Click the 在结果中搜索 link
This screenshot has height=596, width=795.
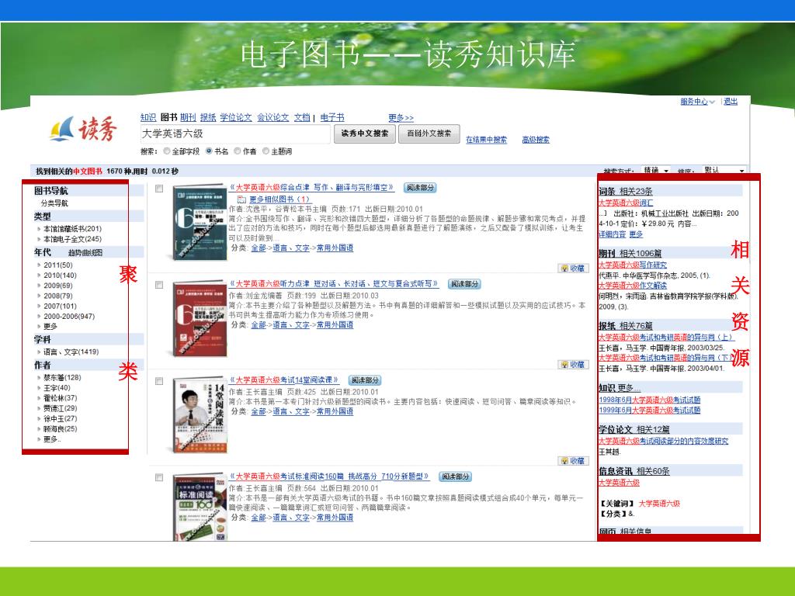[486, 140]
